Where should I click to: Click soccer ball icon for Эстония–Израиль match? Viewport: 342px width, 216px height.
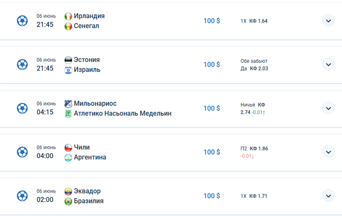22,65
